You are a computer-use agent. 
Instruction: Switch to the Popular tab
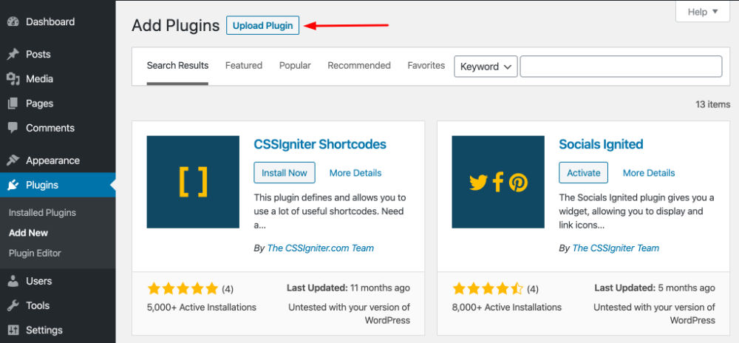coord(295,66)
